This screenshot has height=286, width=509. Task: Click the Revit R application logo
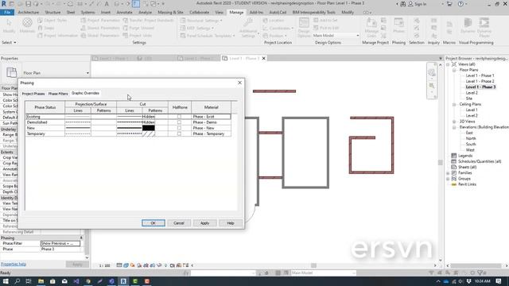[4, 4]
